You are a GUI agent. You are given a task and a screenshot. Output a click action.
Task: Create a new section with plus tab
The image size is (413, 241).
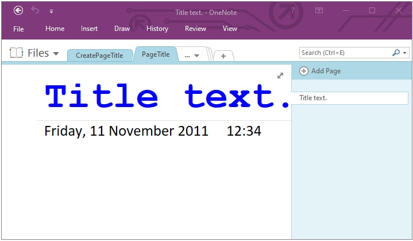coord(223,56)
